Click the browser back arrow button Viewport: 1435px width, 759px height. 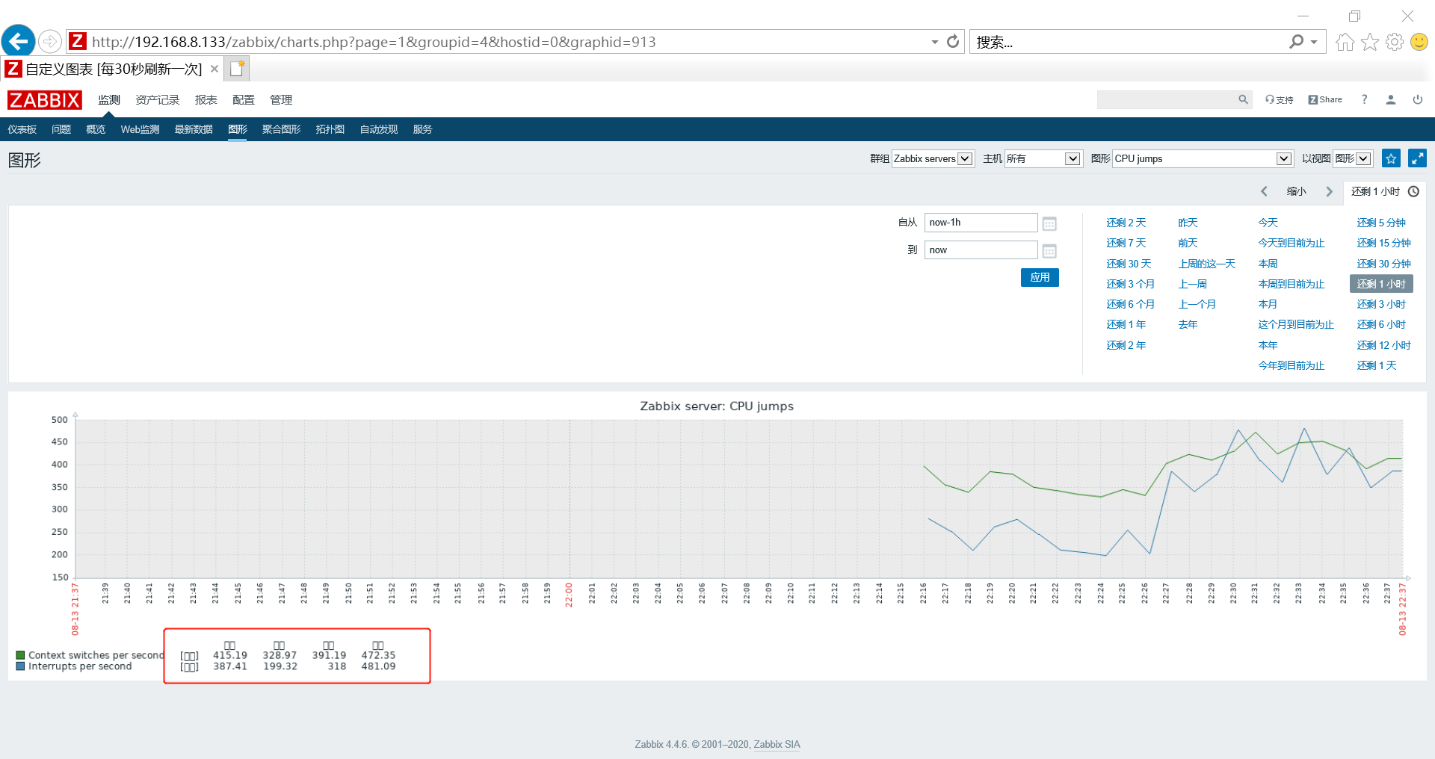point(19,41)
